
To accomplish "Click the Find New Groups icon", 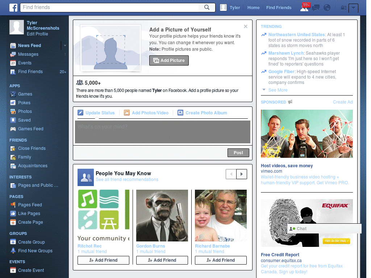I will tap(13, 250).
